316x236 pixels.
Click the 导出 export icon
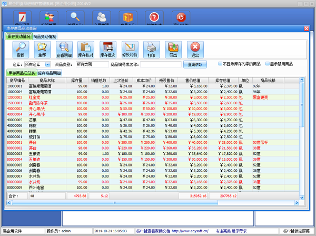[173, 50]
